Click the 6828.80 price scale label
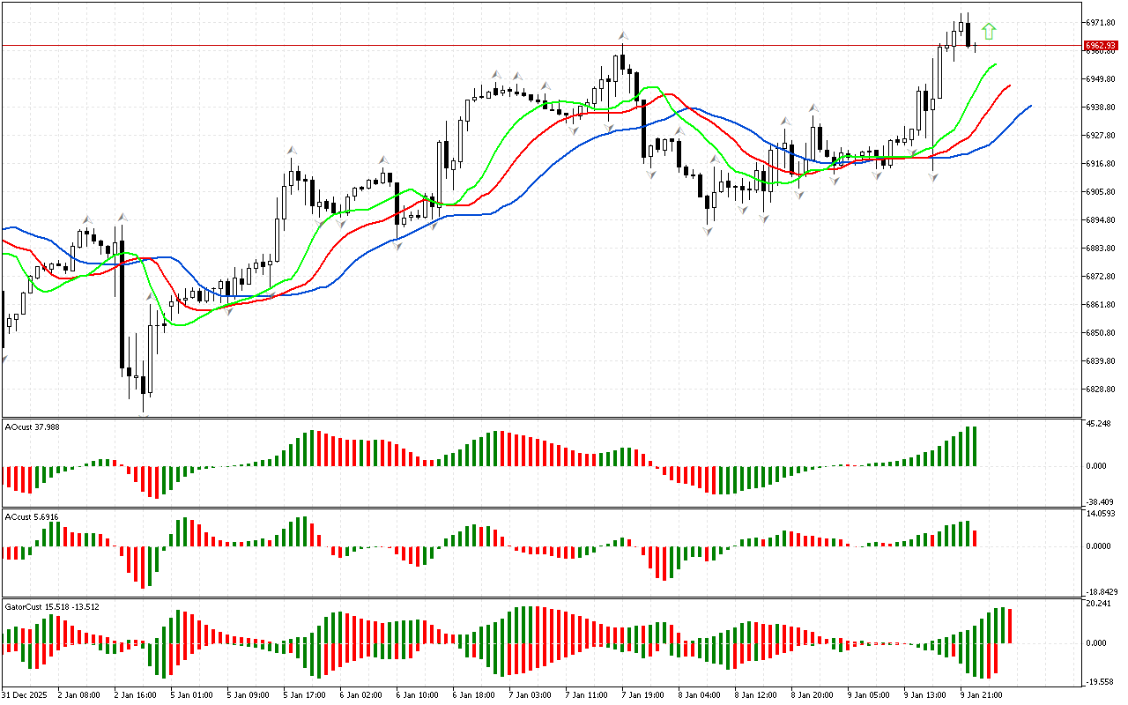 pos(1101,390)
